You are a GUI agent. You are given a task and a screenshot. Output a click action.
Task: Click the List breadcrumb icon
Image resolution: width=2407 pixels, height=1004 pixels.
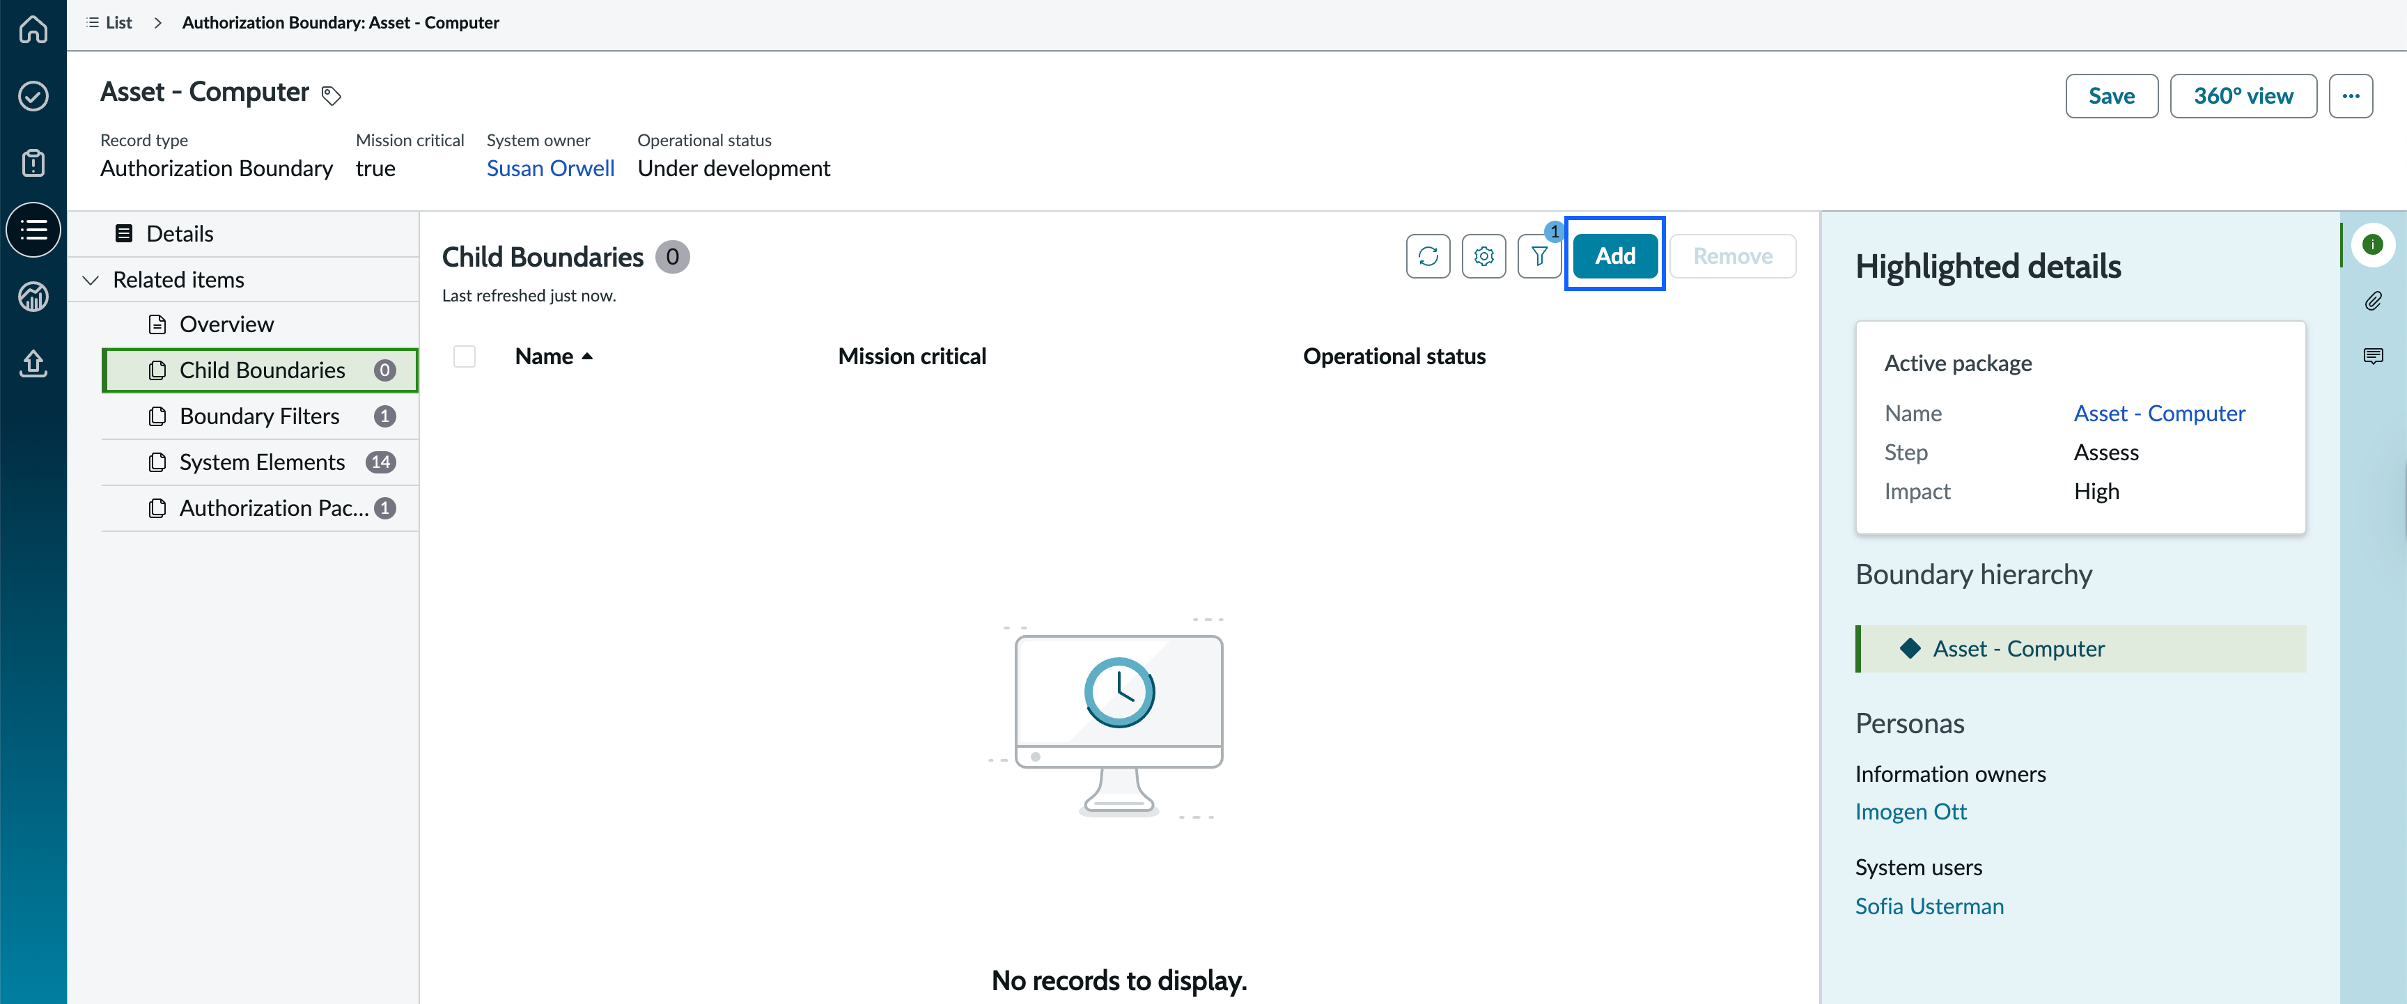coord(93,22)
